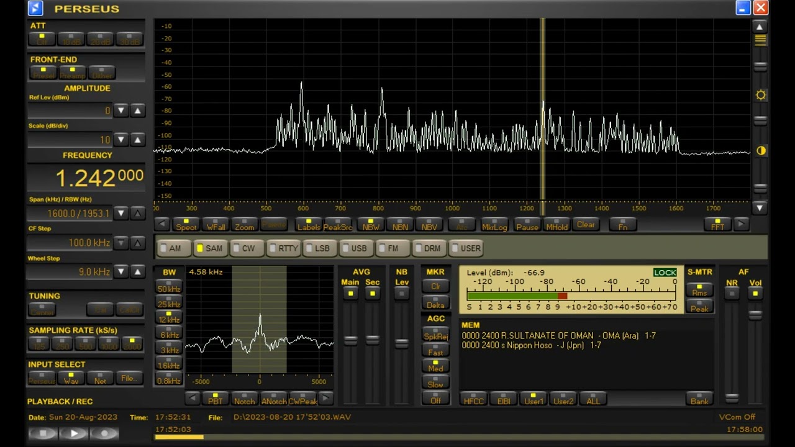
Task: Set AGC to Fast
Action: pyautogui.click(x=435, y=351)
